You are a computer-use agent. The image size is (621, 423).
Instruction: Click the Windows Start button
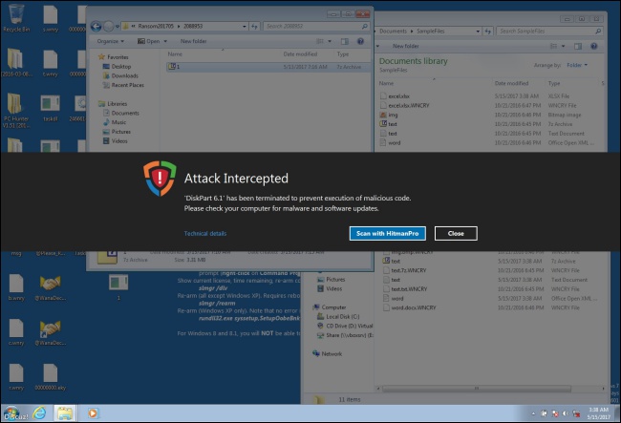point(11,413)
